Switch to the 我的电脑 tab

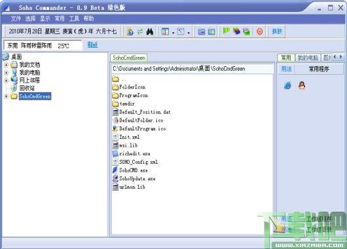click(308, 58)
